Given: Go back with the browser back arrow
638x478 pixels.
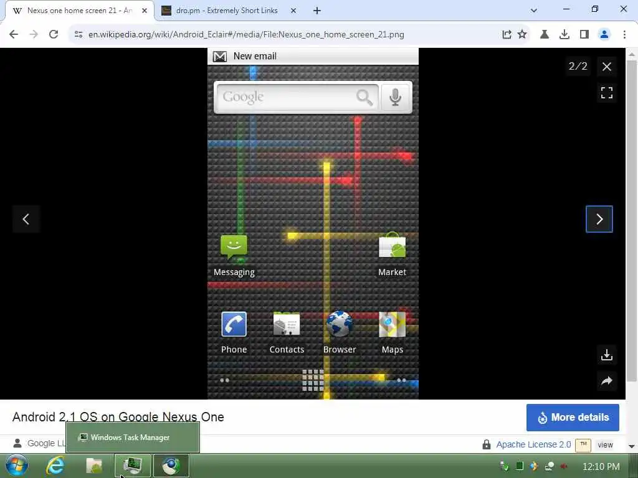Looking at the screenshot, I should point(14,35).
